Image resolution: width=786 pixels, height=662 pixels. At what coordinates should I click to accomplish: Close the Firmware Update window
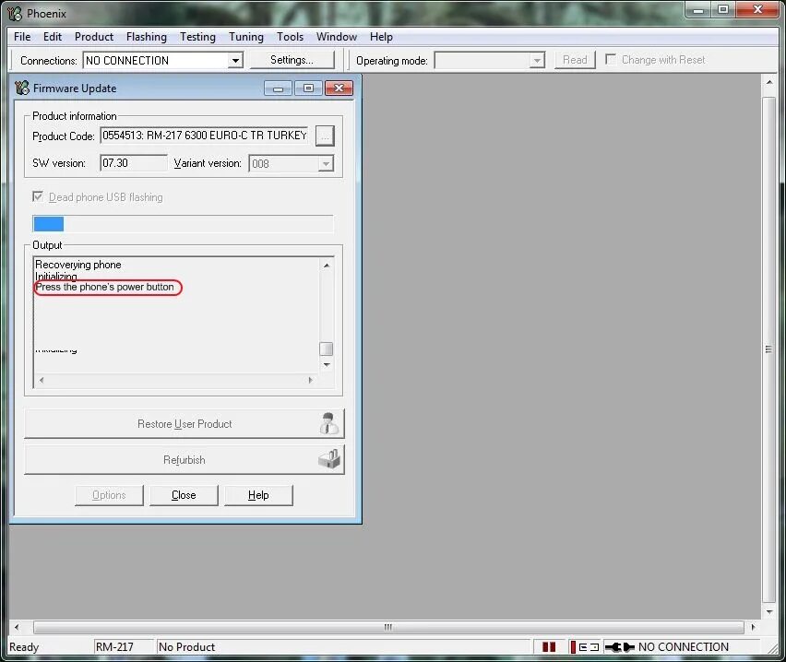pyautogui.click(x=339, y=89)
